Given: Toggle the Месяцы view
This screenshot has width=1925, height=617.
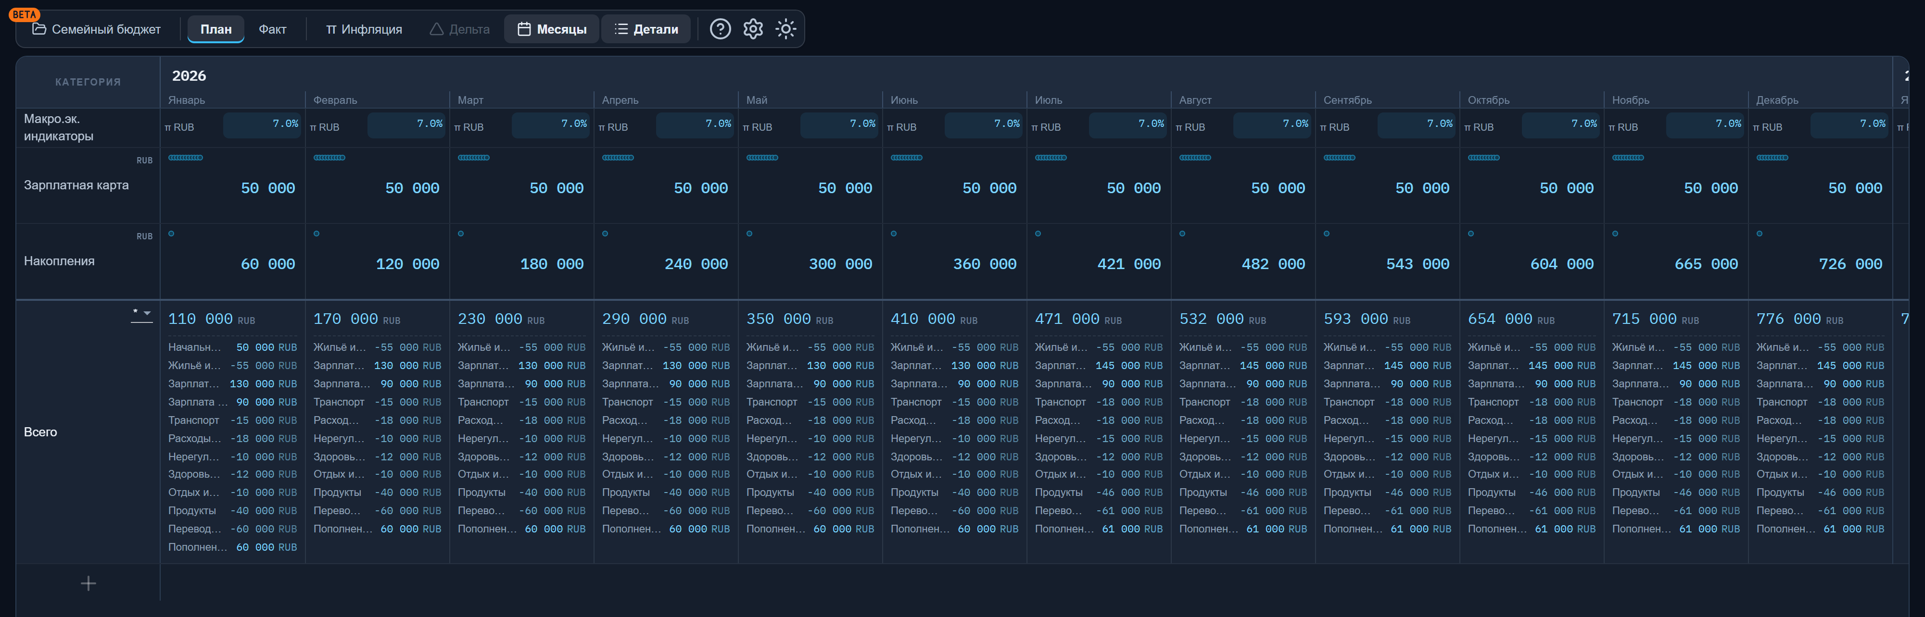Looking at the screenshot, I should [x=552, y=29].
